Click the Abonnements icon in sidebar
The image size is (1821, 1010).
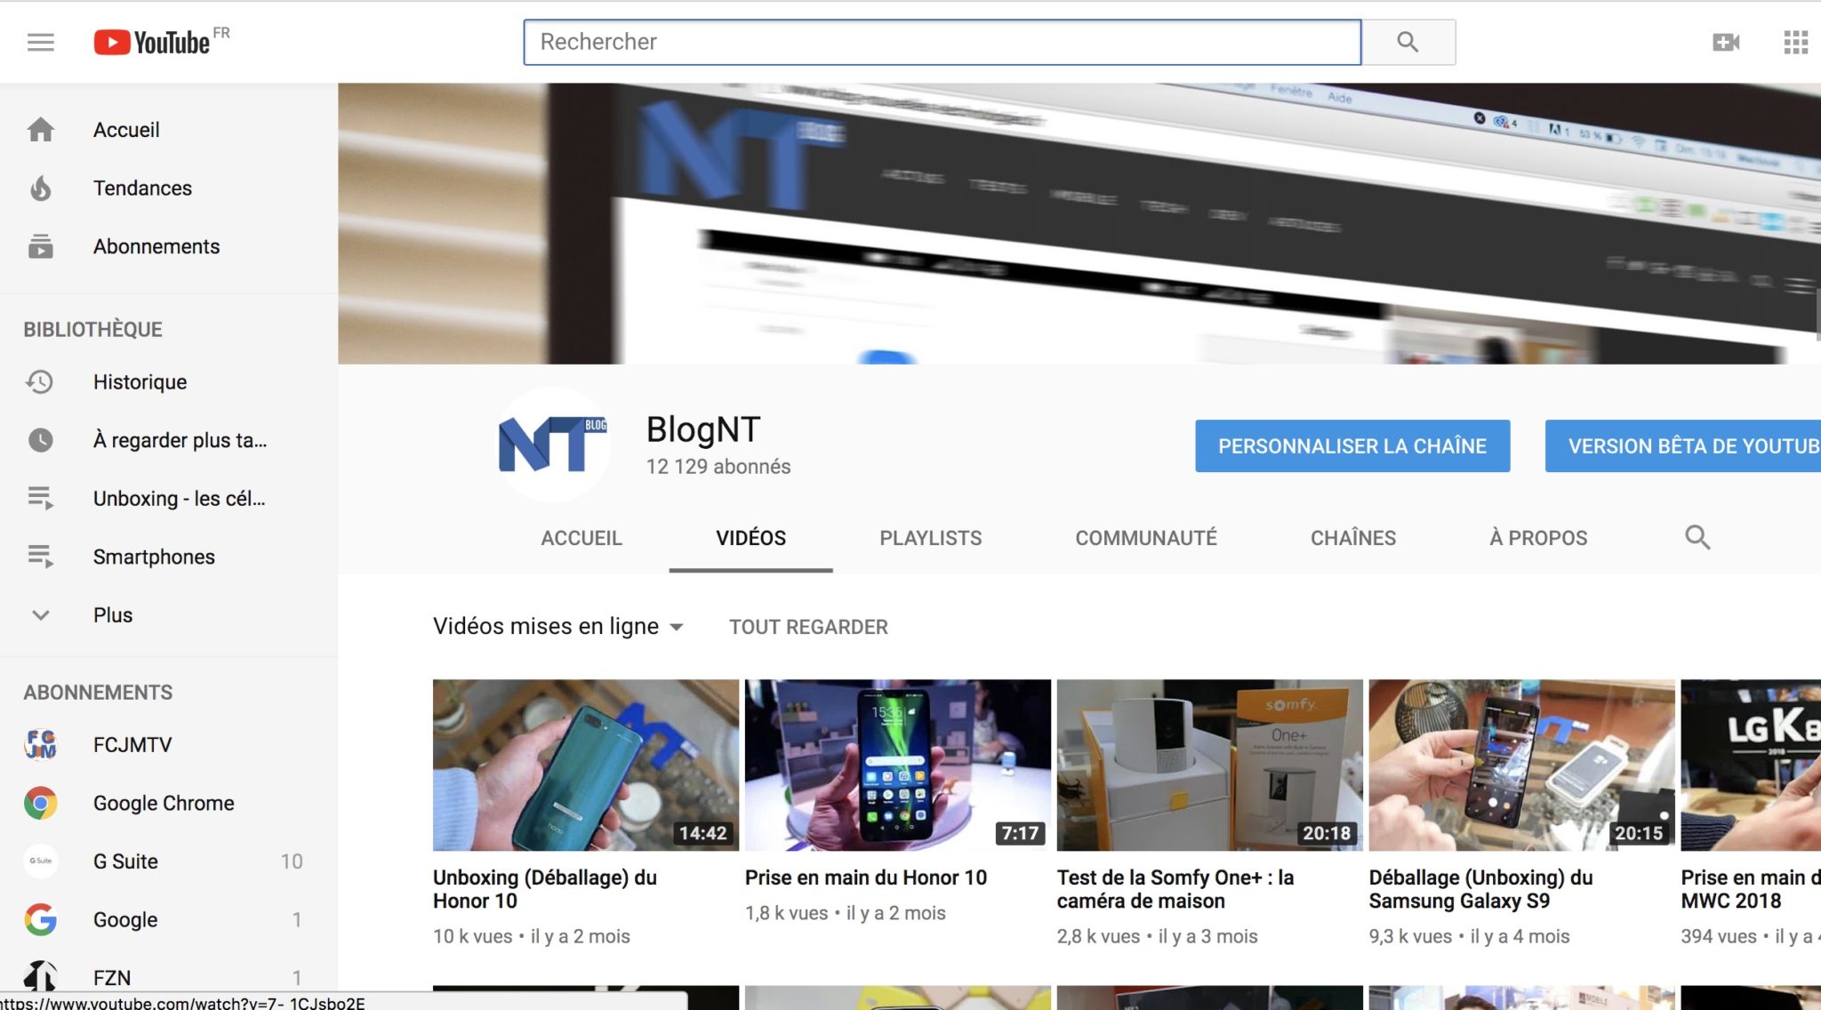(41, 246)
